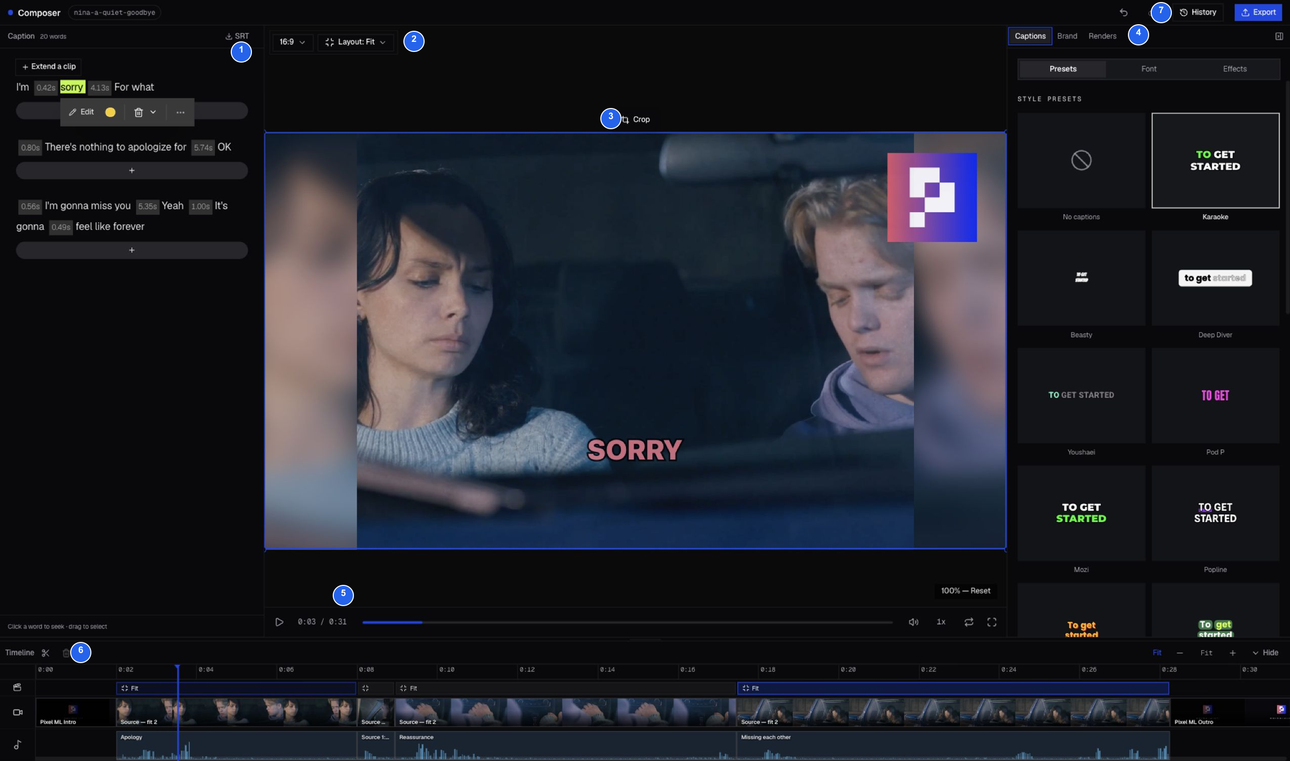Select the Reassurance audio clip

click(x=565, y=746)
